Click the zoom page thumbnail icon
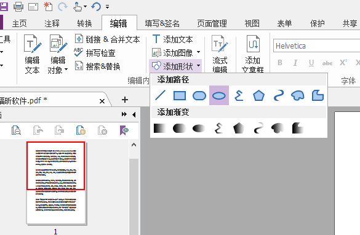The height and width of the screenshot is (235, 360). [x=16, y=130]
